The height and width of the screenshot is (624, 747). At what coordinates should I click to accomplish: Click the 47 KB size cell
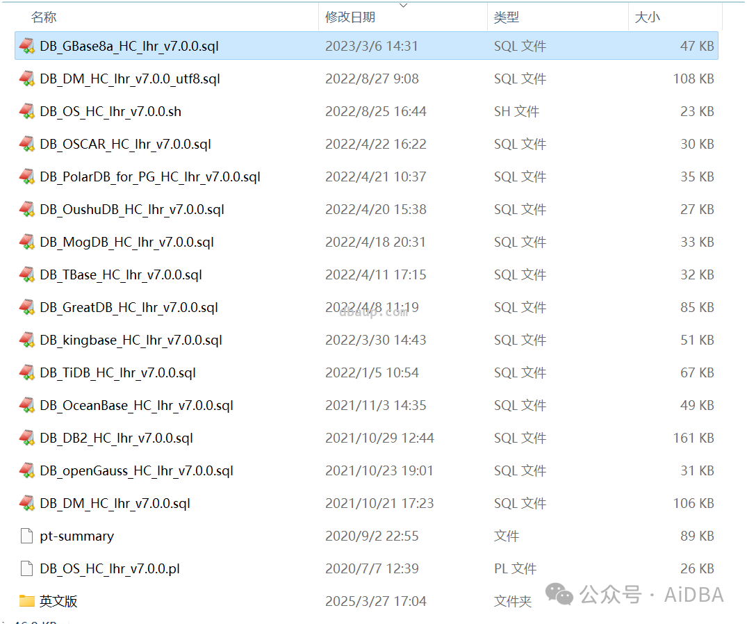click(697, 46)
